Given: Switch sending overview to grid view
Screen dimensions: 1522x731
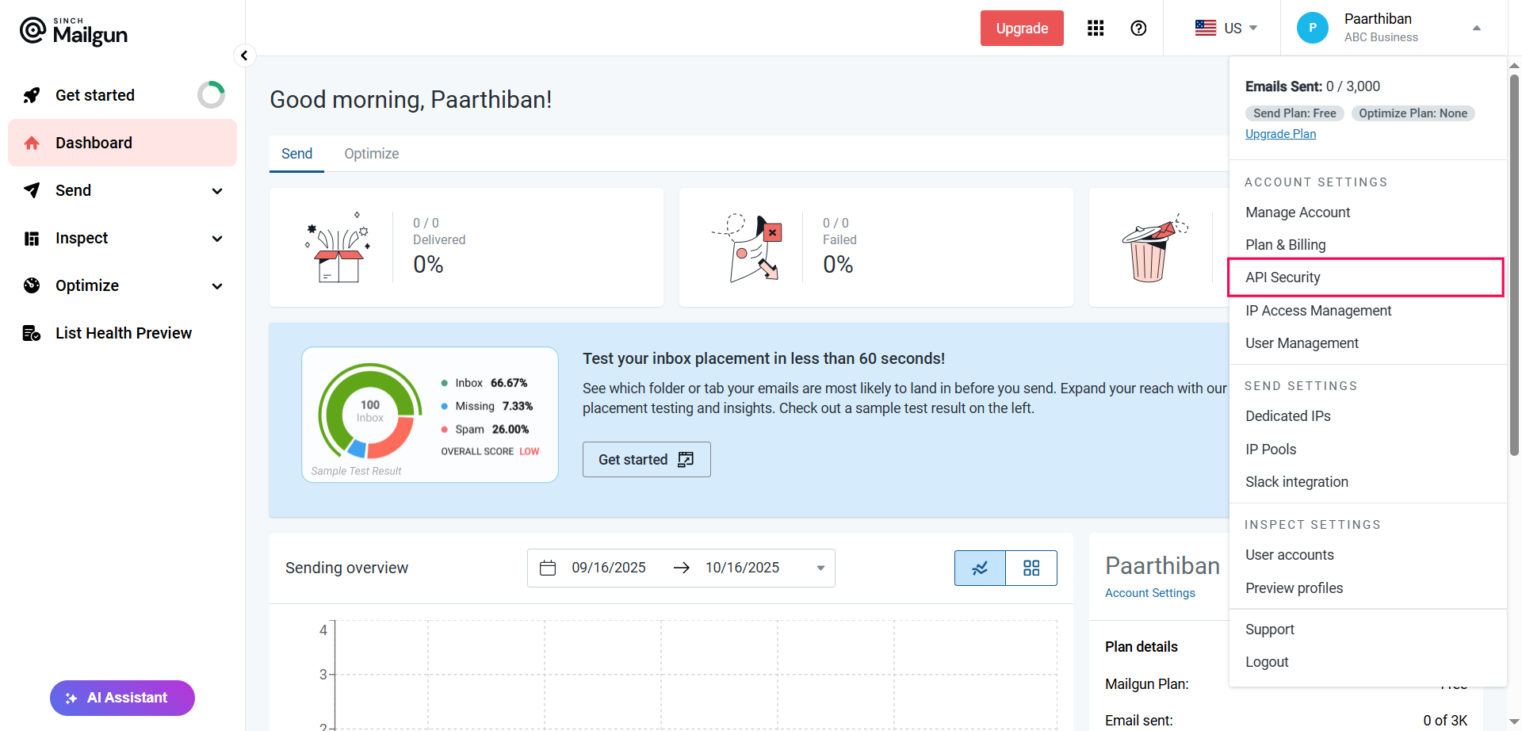Looking at the screenshot, I should pyautogui.click(x=1031, y=568).
